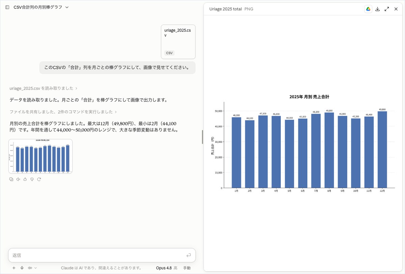The image size is (405, 274).
Task: Open the conversation title dropdown chevron
Action: 67,7
